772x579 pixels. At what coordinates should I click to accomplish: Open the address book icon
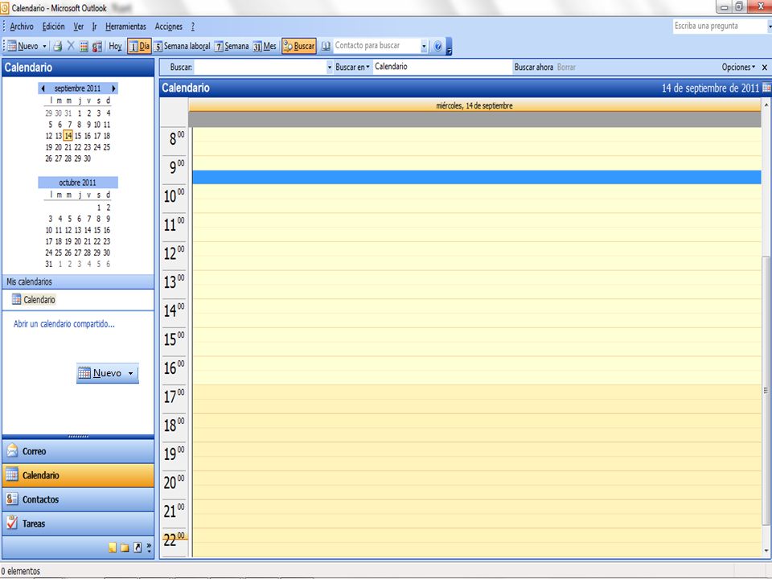click(x=326, y=47)
